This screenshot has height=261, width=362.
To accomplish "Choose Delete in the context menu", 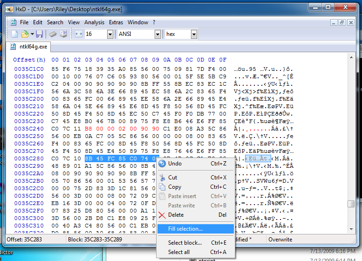I will tap(196, 215).
